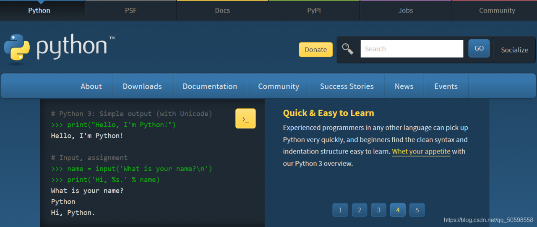
Task: Open the About menu
Action: click(91, 86)
